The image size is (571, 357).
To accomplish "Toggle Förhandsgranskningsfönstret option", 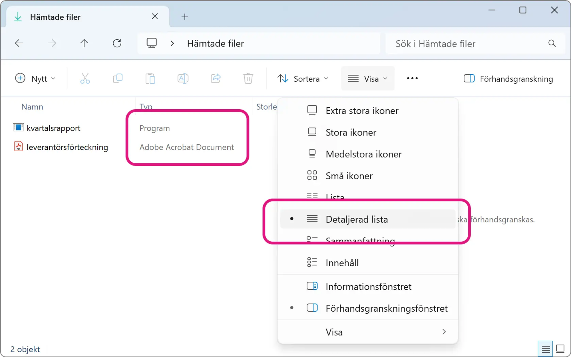I will point(386,308).
